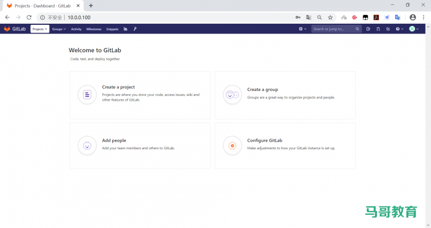431x228 pixels.
Task: Click the Adobe Acrobat extension icon
Action: [x=376, y=17]
